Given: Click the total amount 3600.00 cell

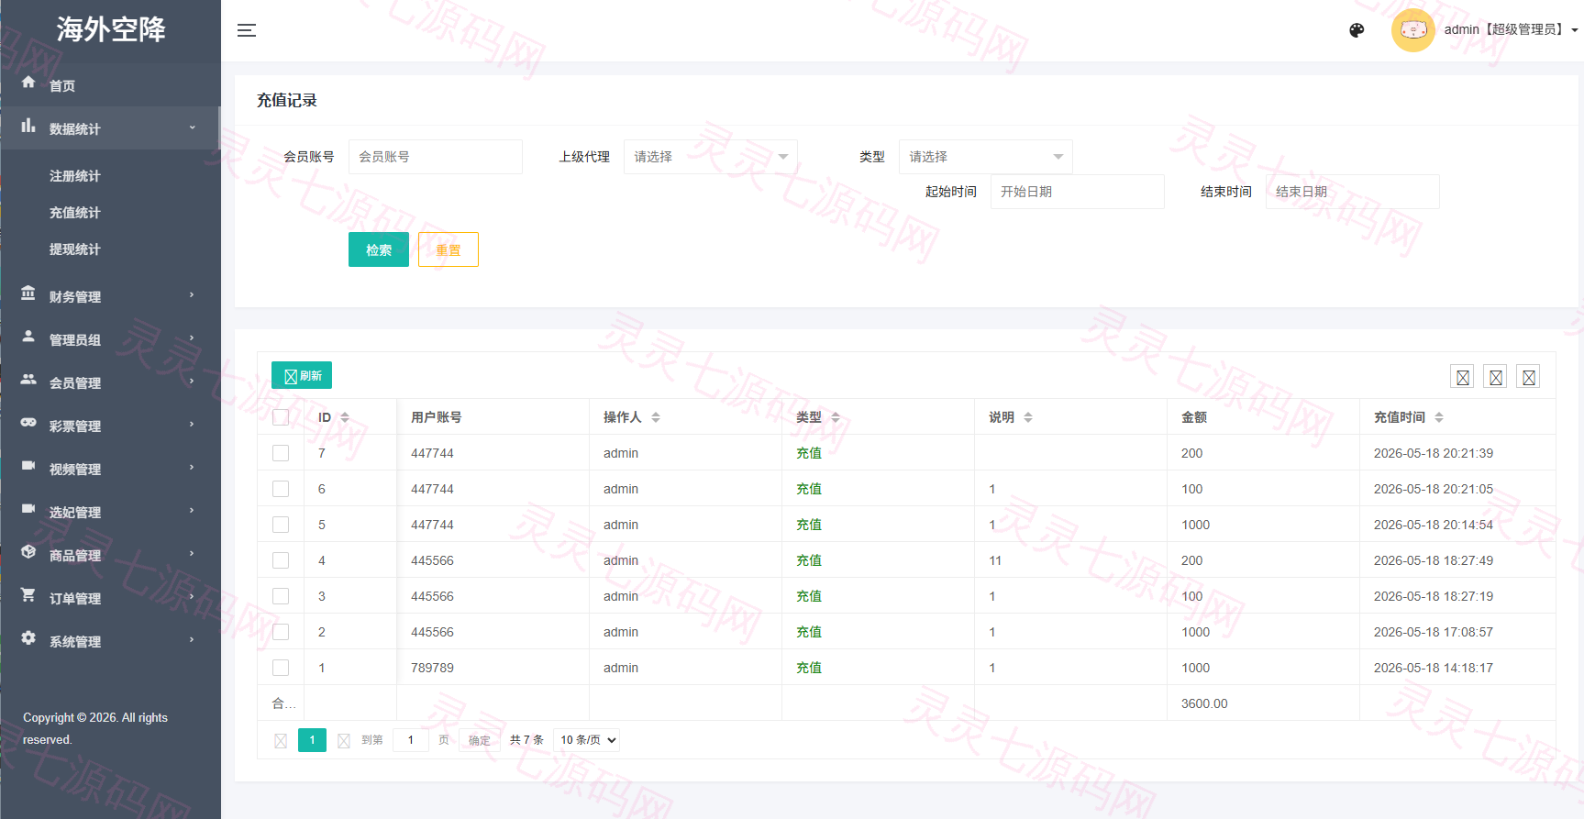Looking at the screenshot, I should click(1263, 703).
